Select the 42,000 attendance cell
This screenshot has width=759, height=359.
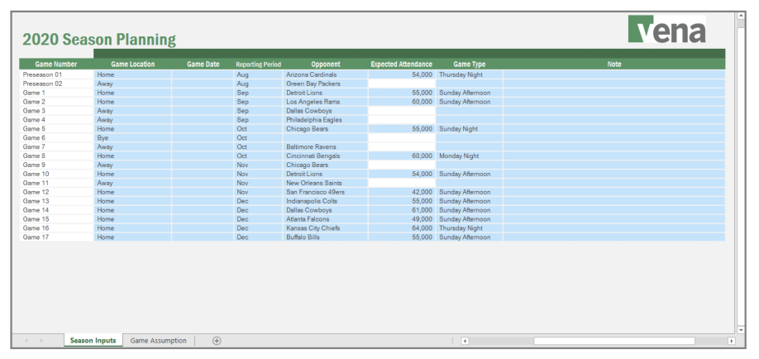click(x=402, y=192)
